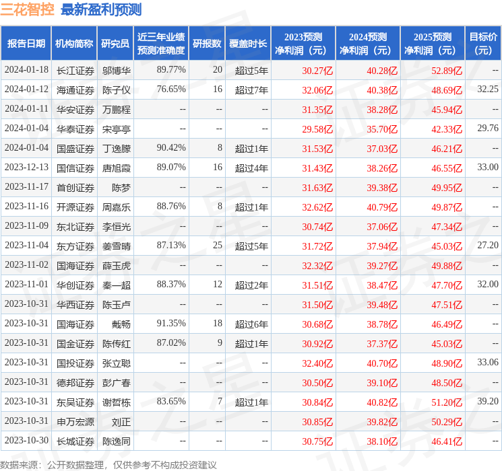Click the 三花智控 title text
This screenshot has width=502, height=471.
coord(28,9)
